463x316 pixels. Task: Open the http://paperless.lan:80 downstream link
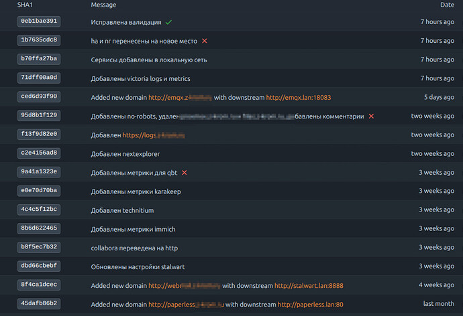pos(311,304)
